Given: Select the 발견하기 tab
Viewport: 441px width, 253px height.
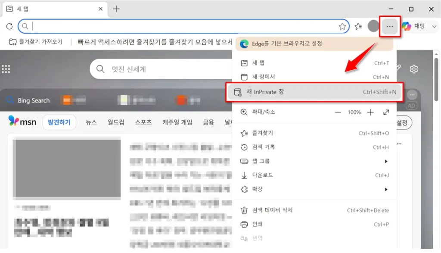Looking at the screenshot, I should [59, 122].
